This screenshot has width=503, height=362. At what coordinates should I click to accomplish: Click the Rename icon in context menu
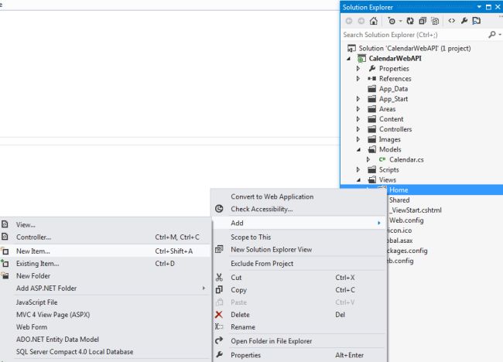coord(219,326)
